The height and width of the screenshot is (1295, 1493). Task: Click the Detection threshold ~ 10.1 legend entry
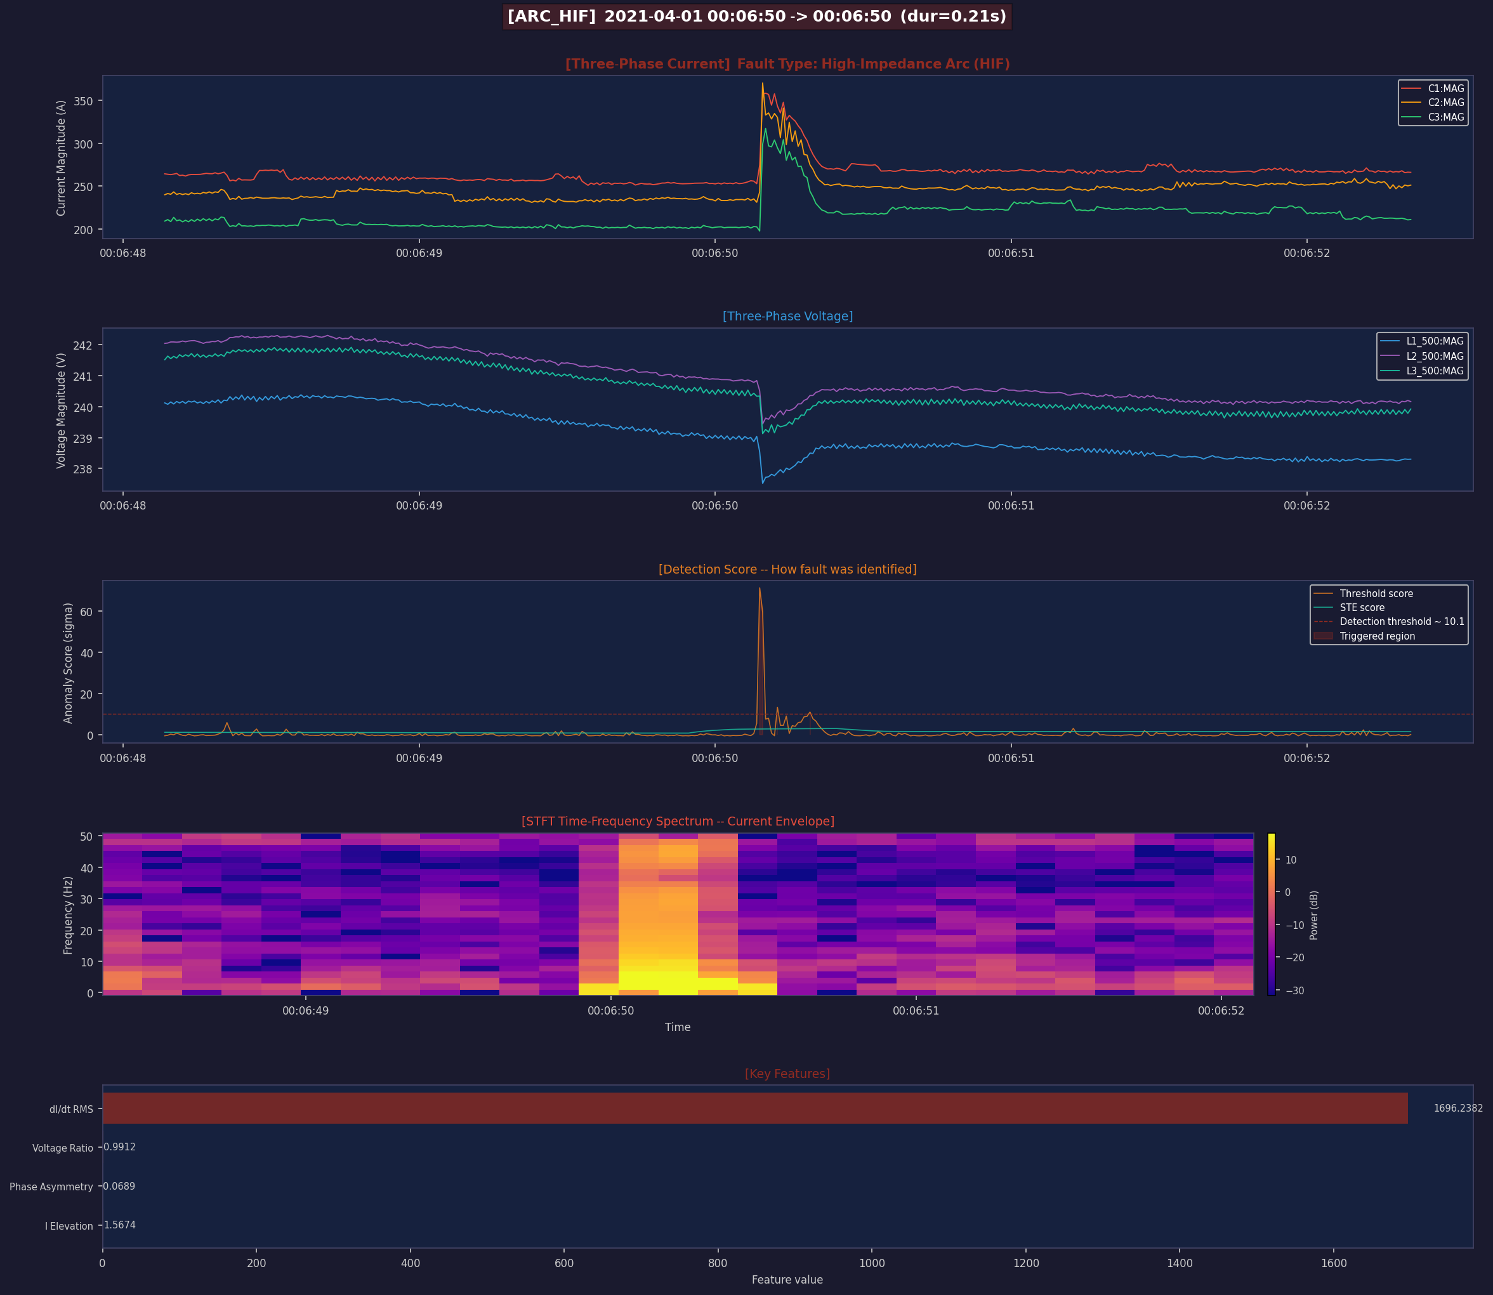1401,621
